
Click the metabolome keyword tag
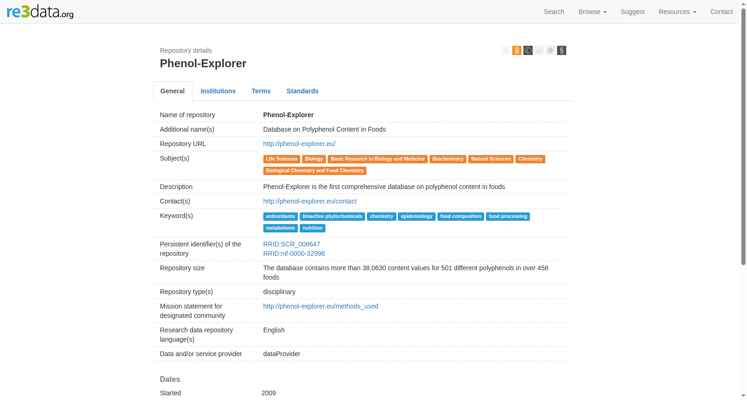281,228
